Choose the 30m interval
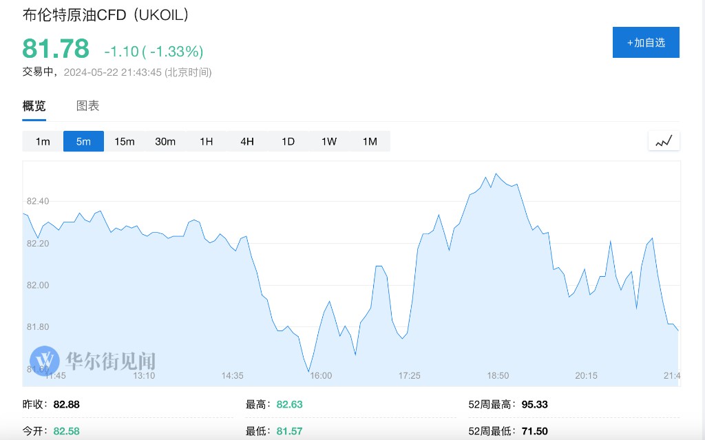Image resolution: width=705 pixels, height=440 pixels. tap(165, 141)
